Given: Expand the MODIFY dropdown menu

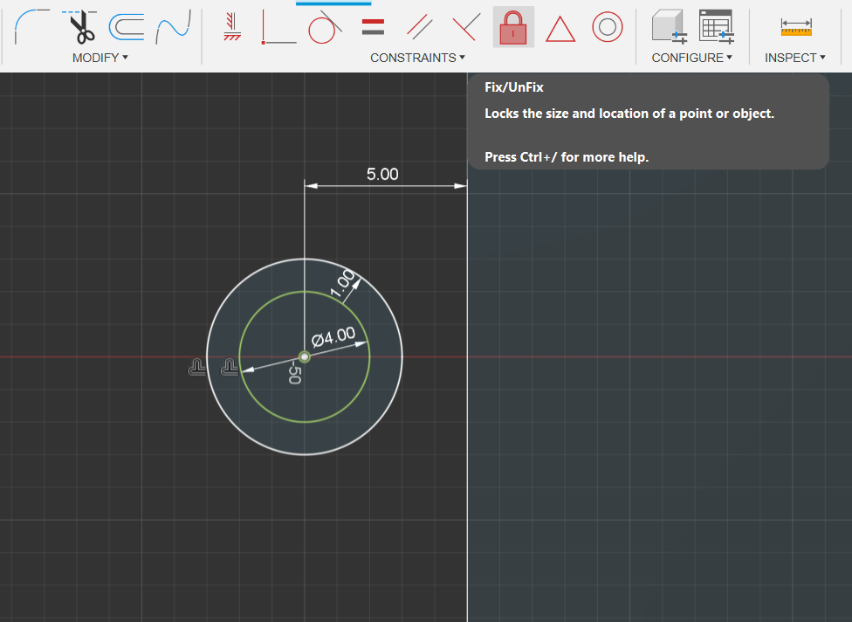Looking at the screenshot, I should coord(100,58).
